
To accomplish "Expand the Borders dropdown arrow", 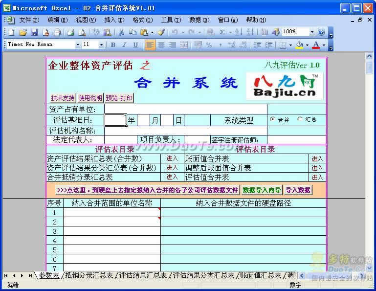I will tap(290, 45).
